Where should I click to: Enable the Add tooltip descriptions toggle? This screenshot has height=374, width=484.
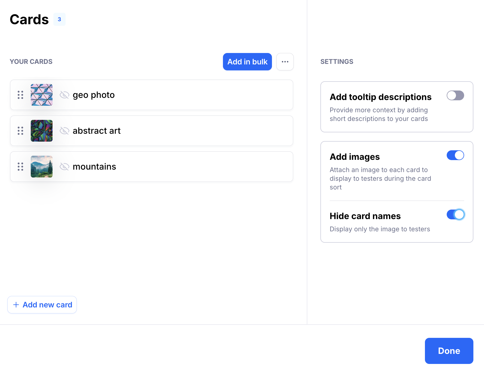coord(455,95)
